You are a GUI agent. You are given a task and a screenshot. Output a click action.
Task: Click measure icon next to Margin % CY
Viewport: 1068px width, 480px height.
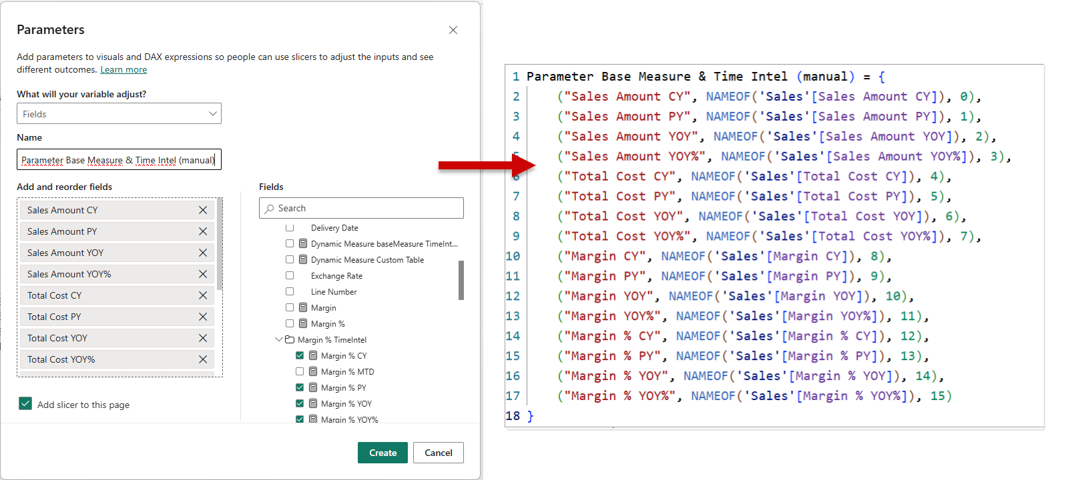coord(313,356)
